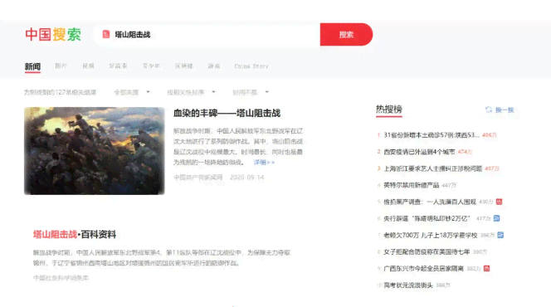
Task: Click the 热搜榜 heading
Action: coord(389,110)
